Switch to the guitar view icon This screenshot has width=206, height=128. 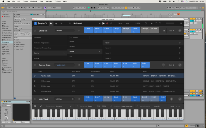coord(41,106)
